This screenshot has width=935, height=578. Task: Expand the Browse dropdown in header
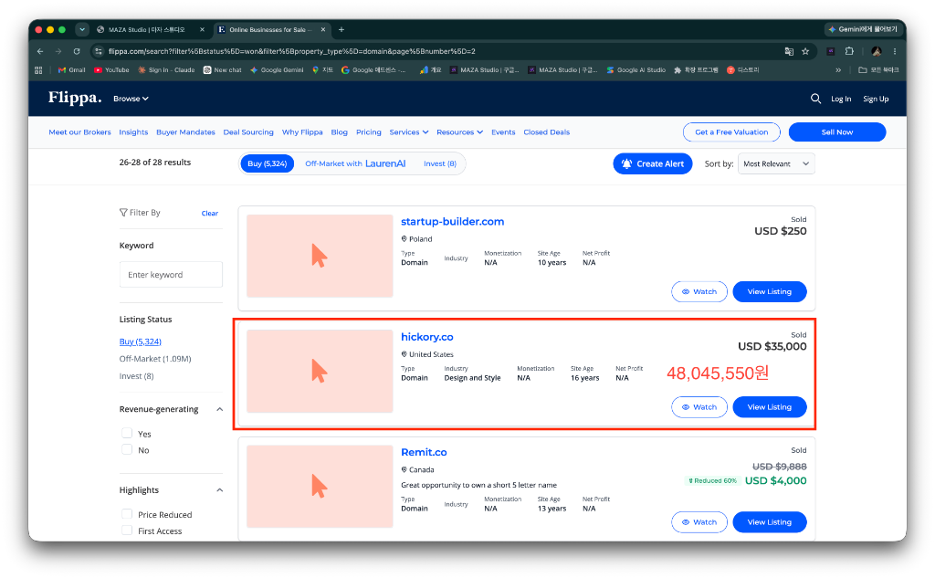[131, 99]
